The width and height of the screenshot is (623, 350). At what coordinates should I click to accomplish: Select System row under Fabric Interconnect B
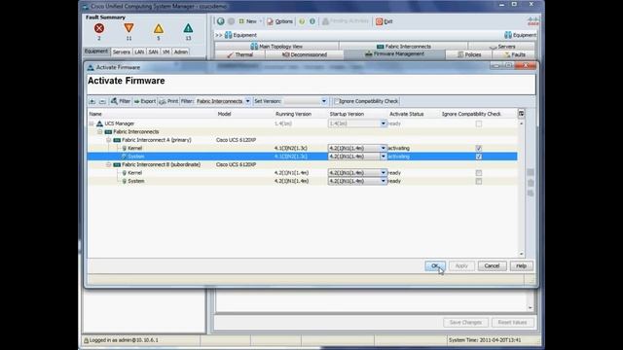pyautogui.click(x=302, y=181)
